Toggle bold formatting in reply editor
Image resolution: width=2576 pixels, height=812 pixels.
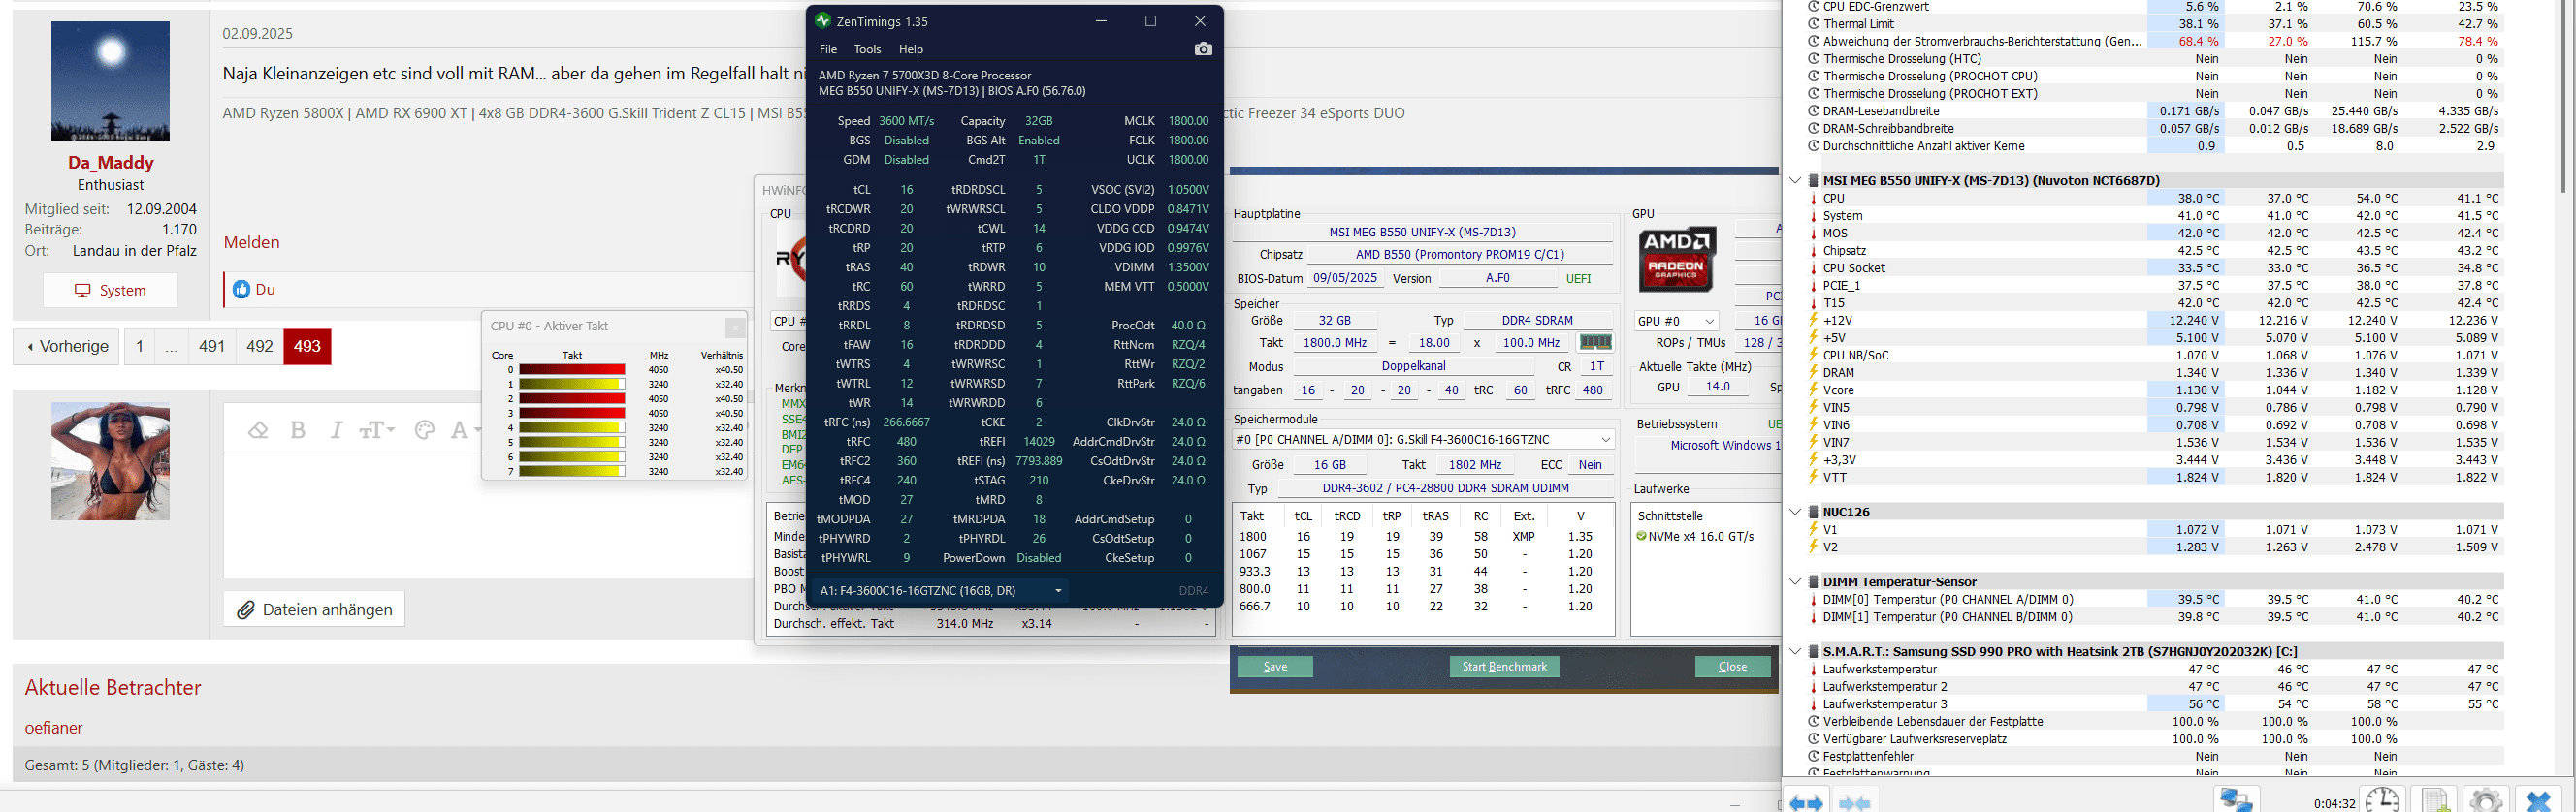[x=297, y=430]
